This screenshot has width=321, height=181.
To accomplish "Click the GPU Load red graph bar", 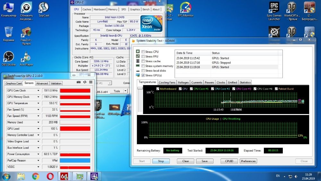I will point(75,128).
